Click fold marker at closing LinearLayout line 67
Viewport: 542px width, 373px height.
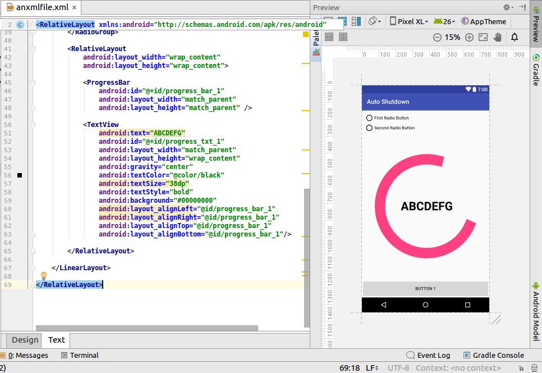click(x=33, y=268)
